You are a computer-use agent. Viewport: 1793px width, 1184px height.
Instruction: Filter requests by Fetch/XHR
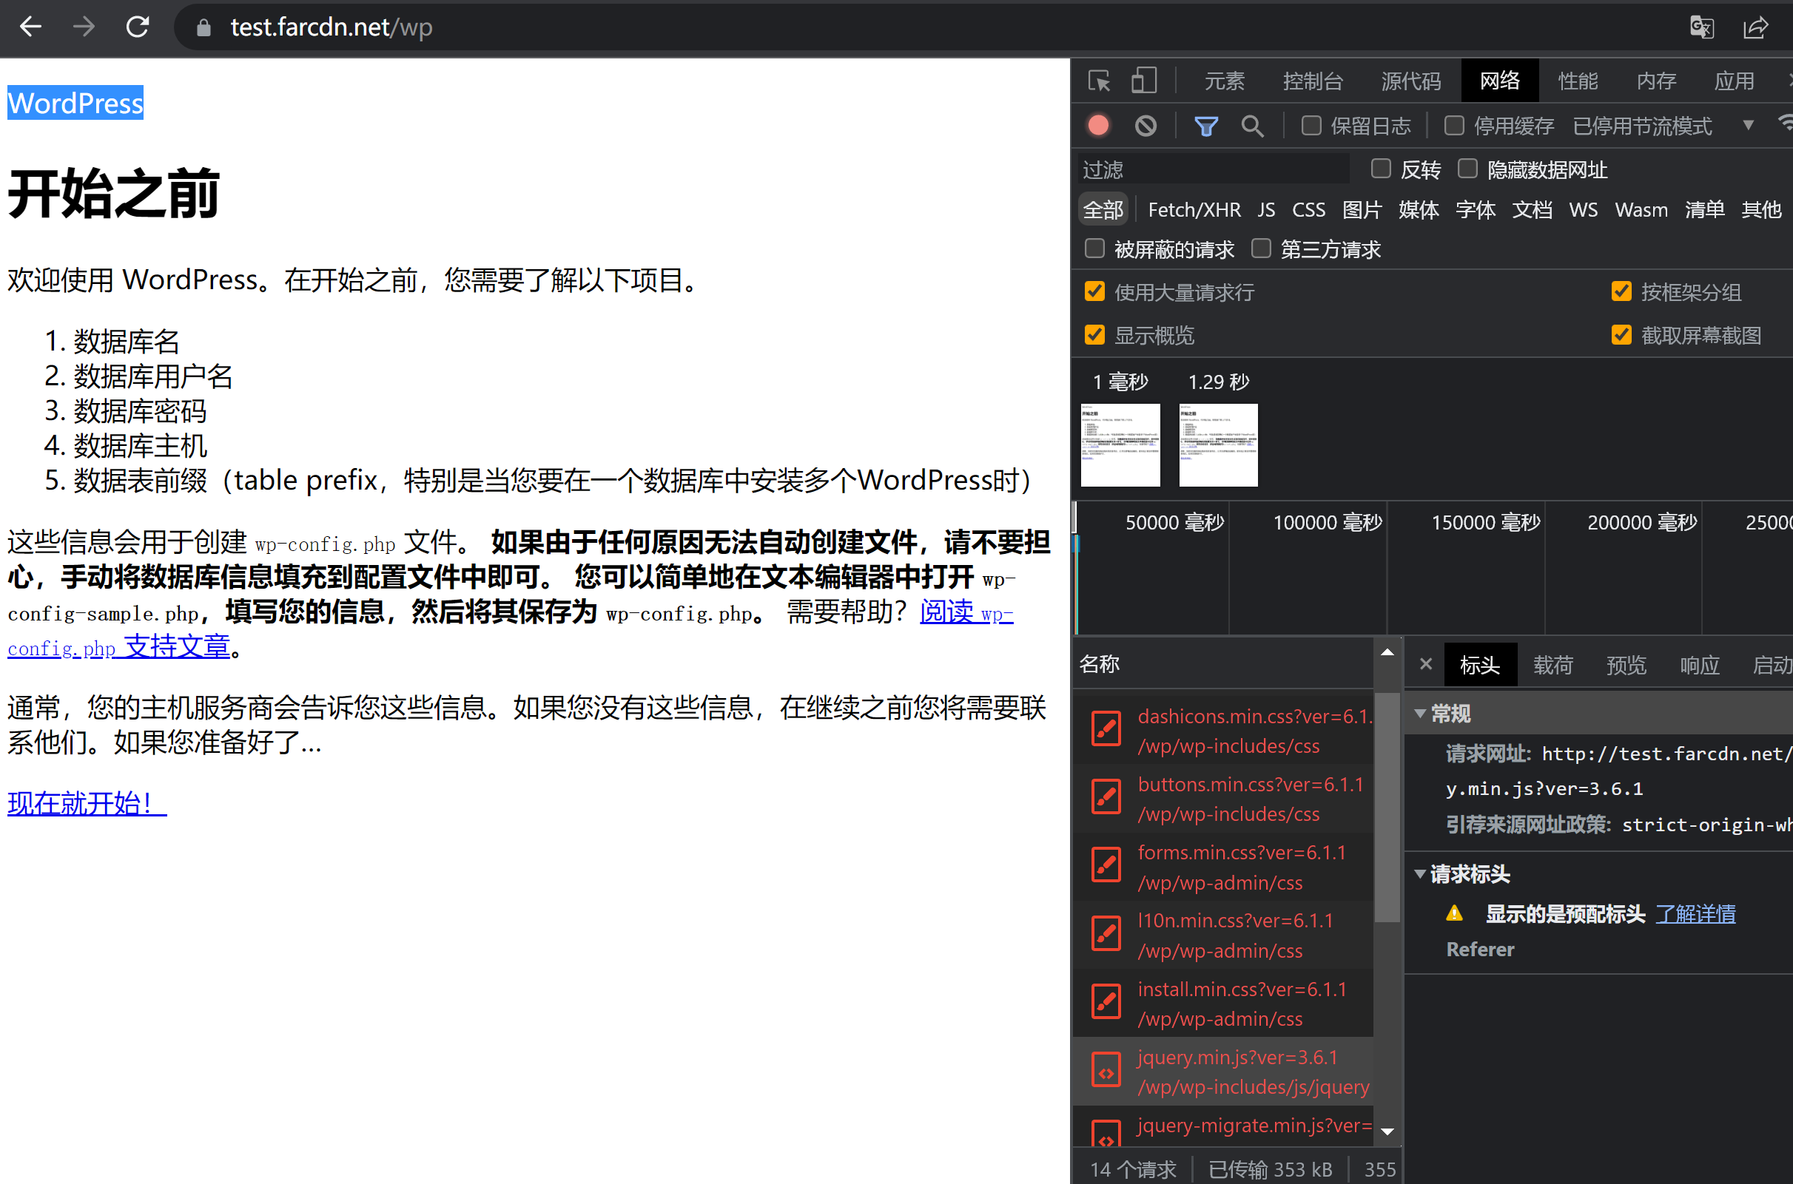pos(1194,210)
